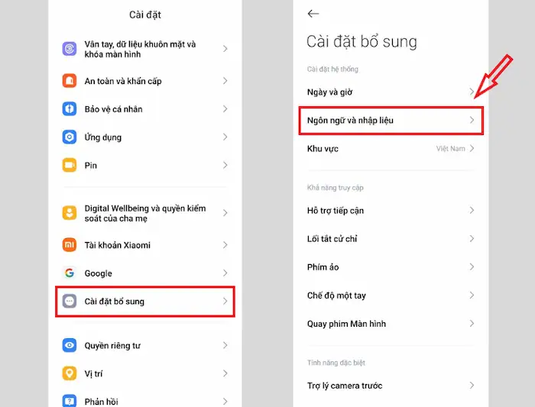Tap the Xiaomi account Mi icon
Viewport: 535px width, 407px height.
tap(70, 245)
